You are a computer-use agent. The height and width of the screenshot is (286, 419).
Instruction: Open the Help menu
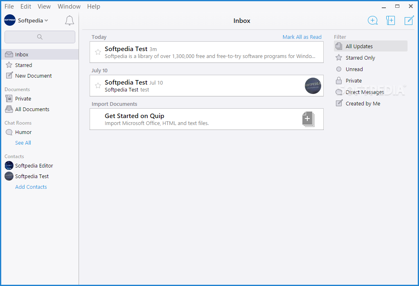coord(94,7)
